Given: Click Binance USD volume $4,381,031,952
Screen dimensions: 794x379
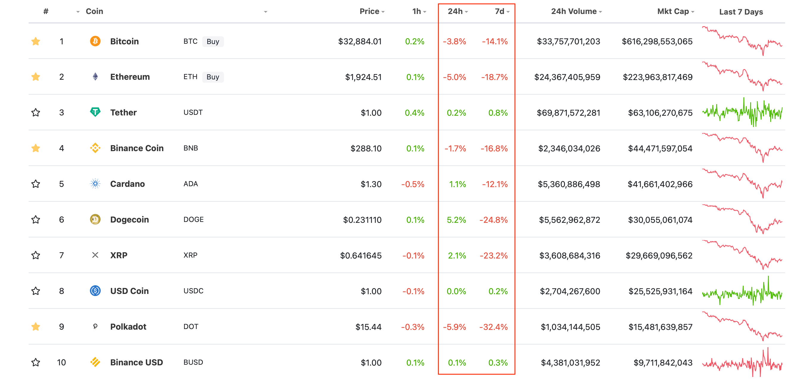Looking at the screenshot, I should [x=571, y=363].
